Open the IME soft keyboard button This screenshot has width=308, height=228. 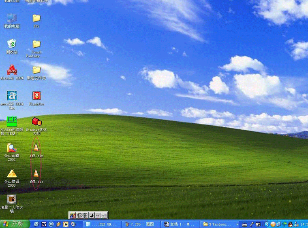[x=105, y=215]
